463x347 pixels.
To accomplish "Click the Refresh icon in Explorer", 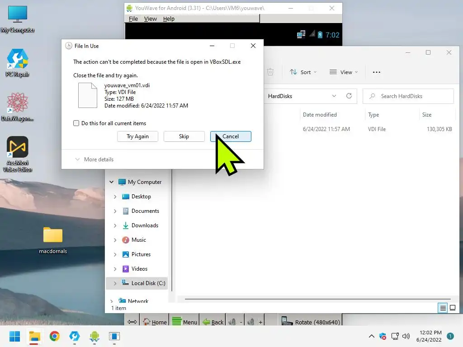I will [349, 96].
